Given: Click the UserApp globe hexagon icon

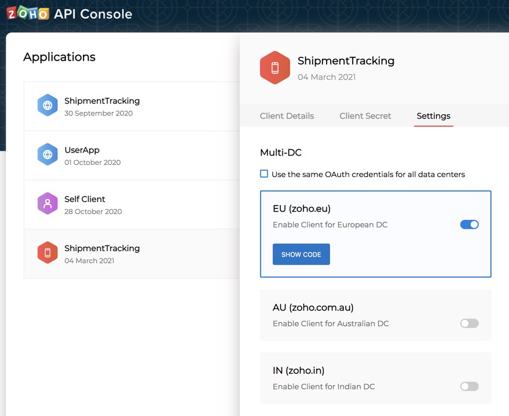Looking at the screenshot, I should pyautogui.click(x=47, y=155).
